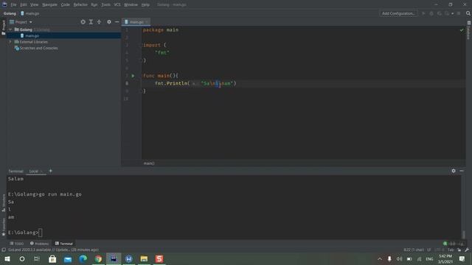The image size is (472, 265).
Task: Click the GoLand update available notification
Action: coord(53,250)
